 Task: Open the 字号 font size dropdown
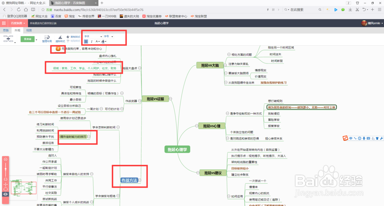(108, 36)
